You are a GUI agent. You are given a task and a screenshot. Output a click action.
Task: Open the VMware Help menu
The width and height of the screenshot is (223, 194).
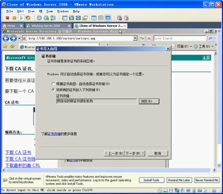pos(76,11)
